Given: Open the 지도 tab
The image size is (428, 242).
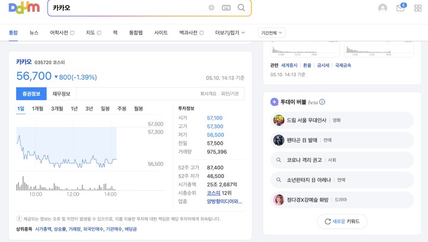Looking at the screenshot, I should pos(93,33).
